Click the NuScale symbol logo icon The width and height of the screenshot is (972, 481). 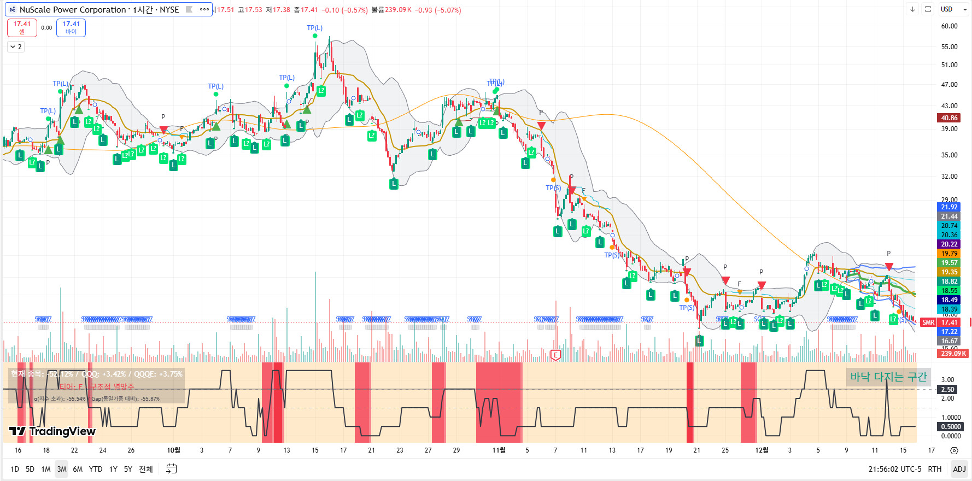point(13,10)
